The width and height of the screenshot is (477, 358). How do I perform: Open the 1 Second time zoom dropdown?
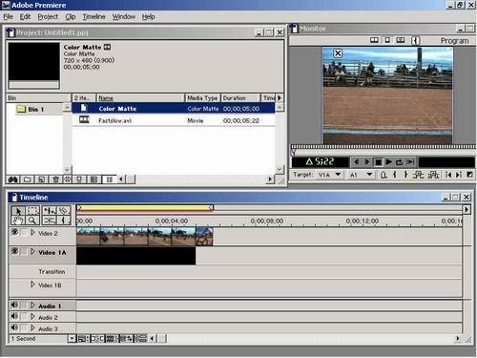click(72, 338)
